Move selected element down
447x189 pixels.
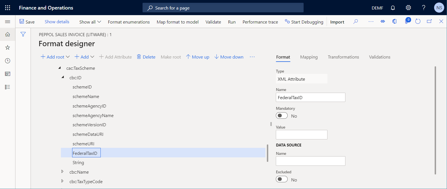(229, 57)
